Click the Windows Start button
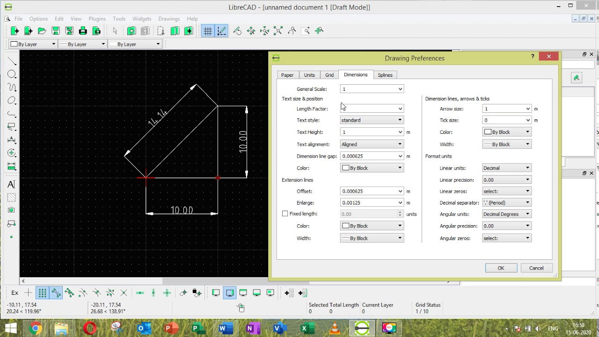The image size is (599, 337). pyautogui.click(x=11, y=329)
